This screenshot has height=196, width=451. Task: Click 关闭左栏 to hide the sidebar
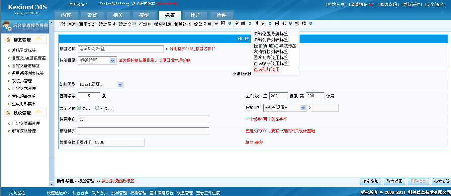coord(17,193)
